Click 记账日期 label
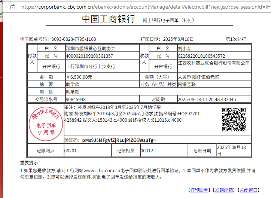 (x=202, y=151)
